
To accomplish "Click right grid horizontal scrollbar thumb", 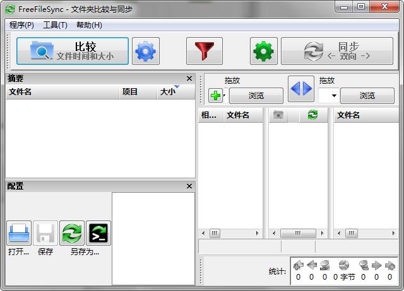I will [352, 233].
